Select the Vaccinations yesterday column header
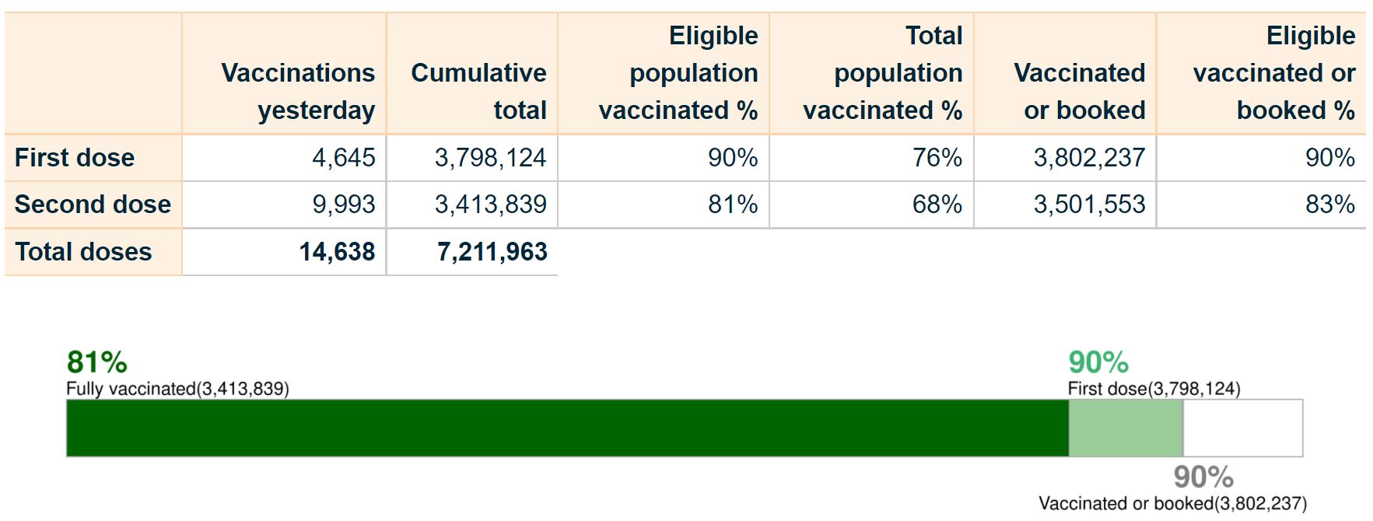Screen dimensions: 1373x521 coord(298,91)
